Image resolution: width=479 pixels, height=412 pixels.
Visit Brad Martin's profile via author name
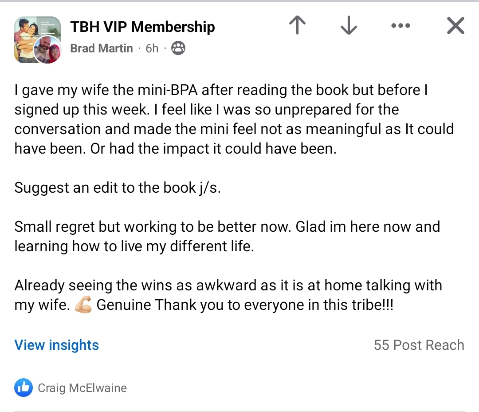102,48
